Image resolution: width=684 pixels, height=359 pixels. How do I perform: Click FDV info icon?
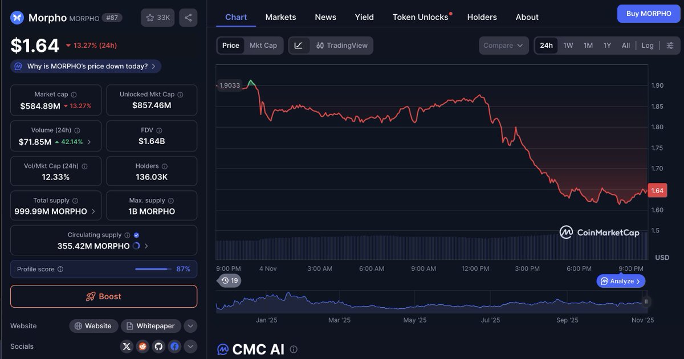[159, 130]
